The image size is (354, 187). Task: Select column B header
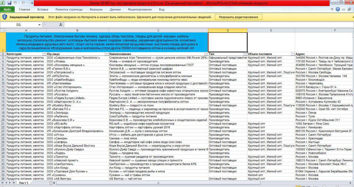pos(77,30)
